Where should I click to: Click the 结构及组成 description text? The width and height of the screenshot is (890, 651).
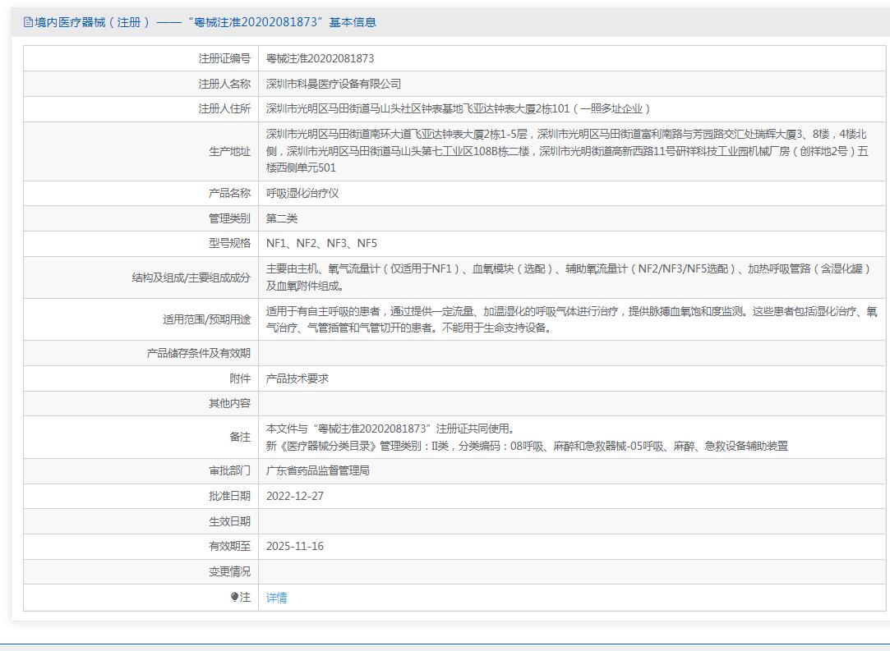coord(567,277)
